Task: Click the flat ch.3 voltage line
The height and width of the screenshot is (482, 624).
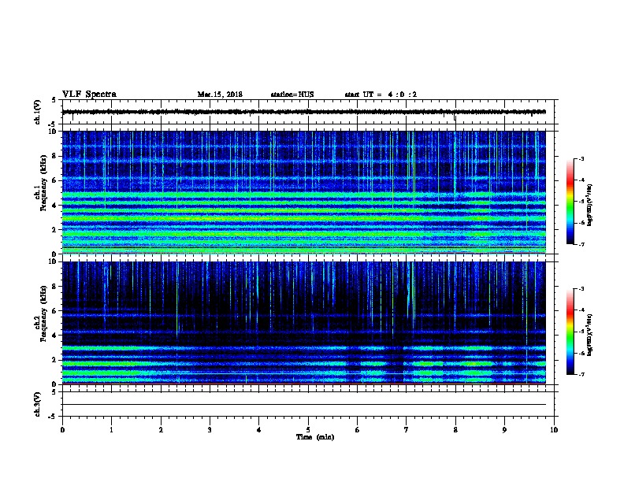Action: coord(304,405)
